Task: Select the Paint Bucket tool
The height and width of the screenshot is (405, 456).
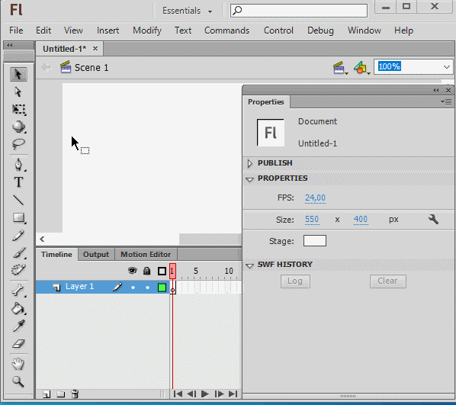Action: point(18,308)
